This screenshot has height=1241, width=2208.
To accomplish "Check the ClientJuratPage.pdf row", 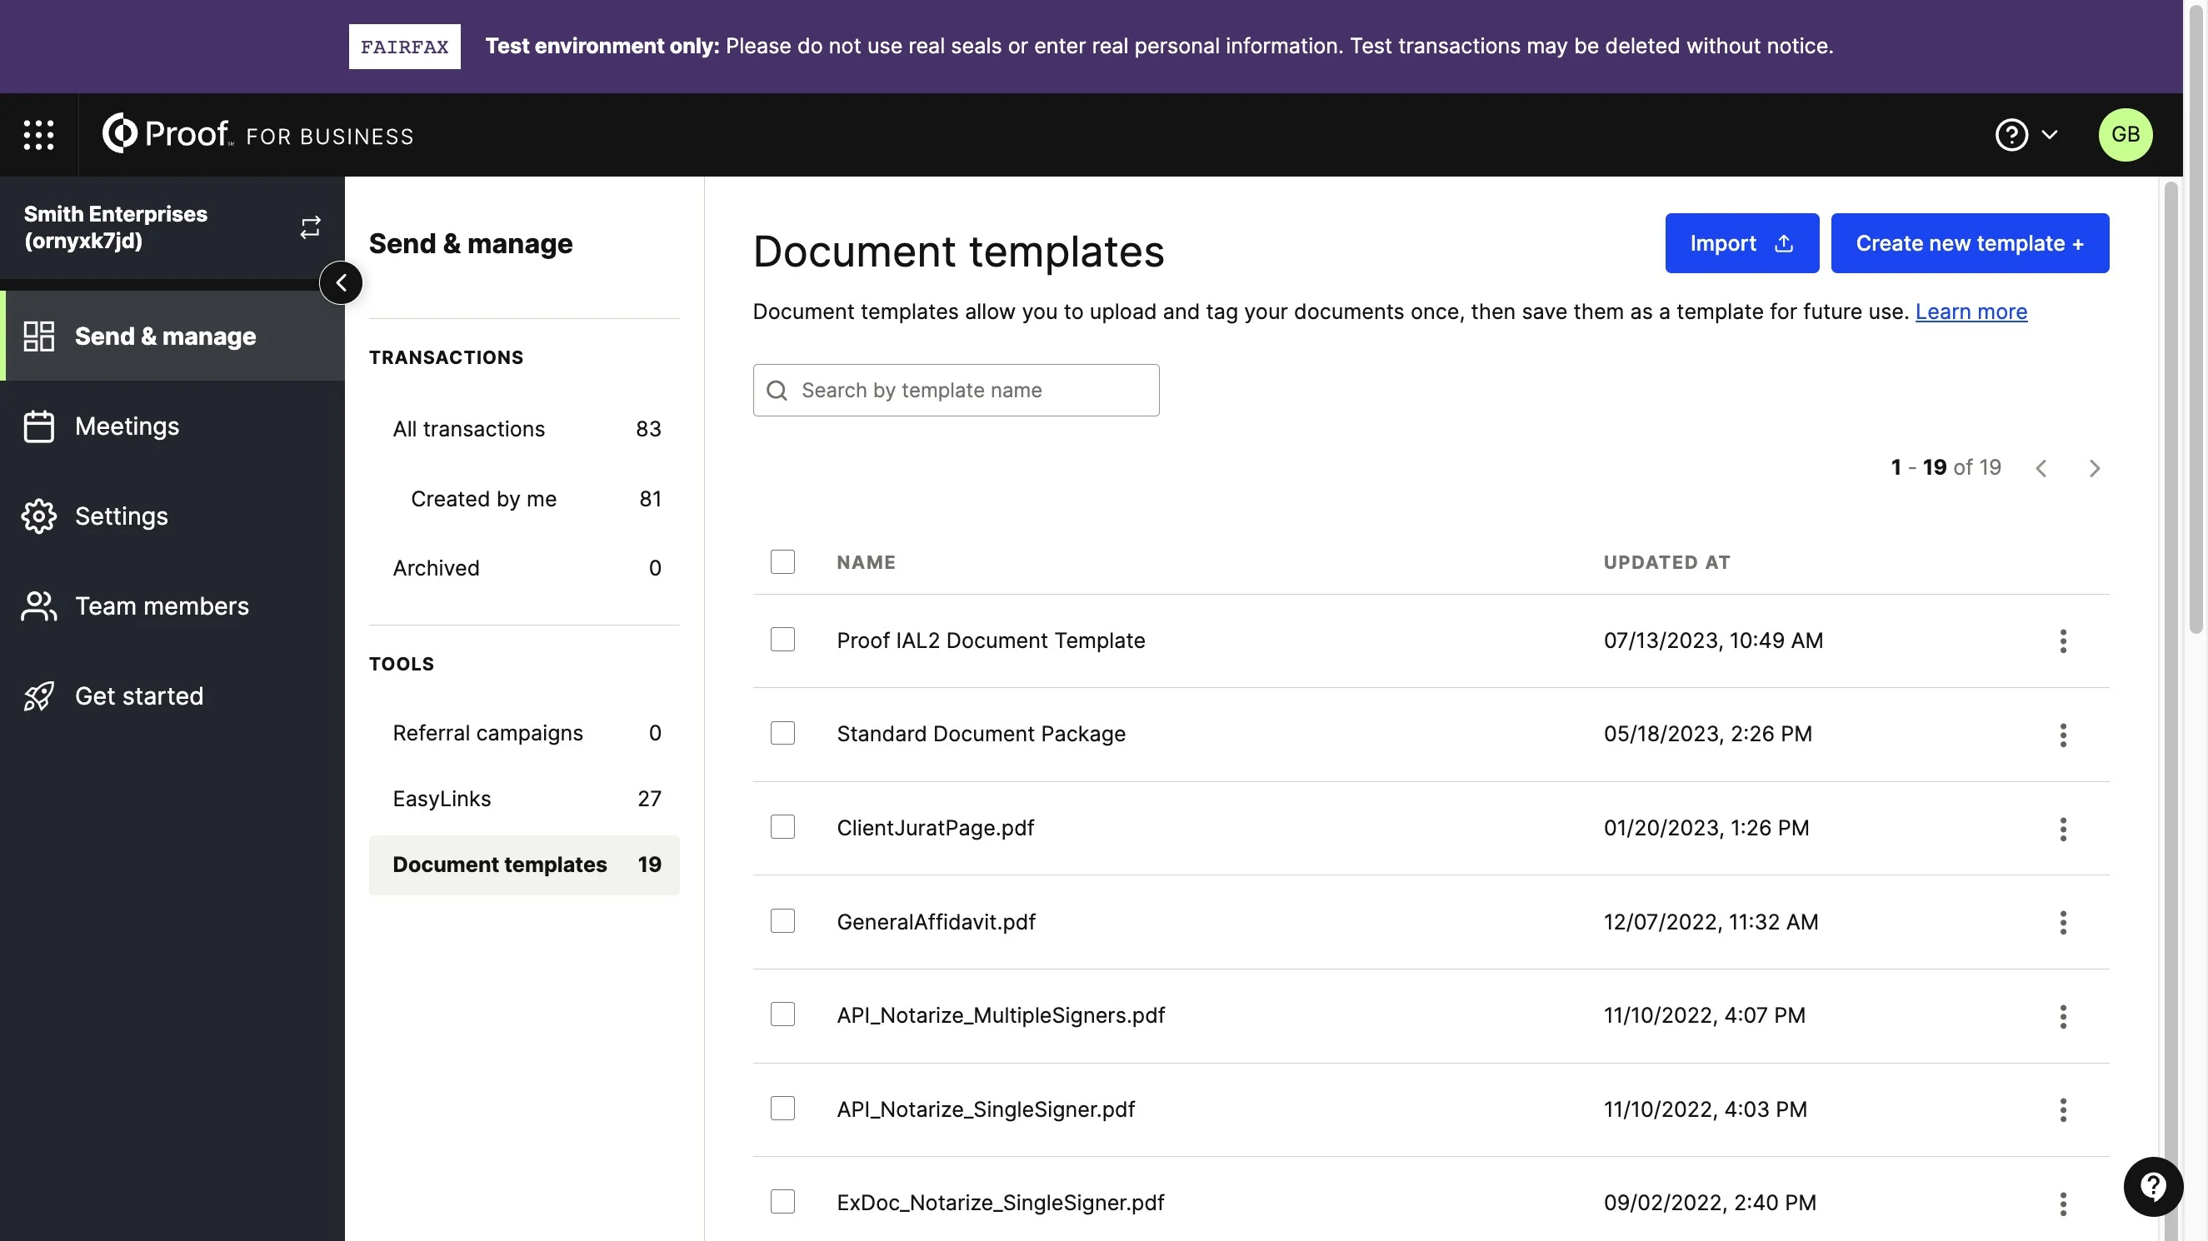I will 782,827.
